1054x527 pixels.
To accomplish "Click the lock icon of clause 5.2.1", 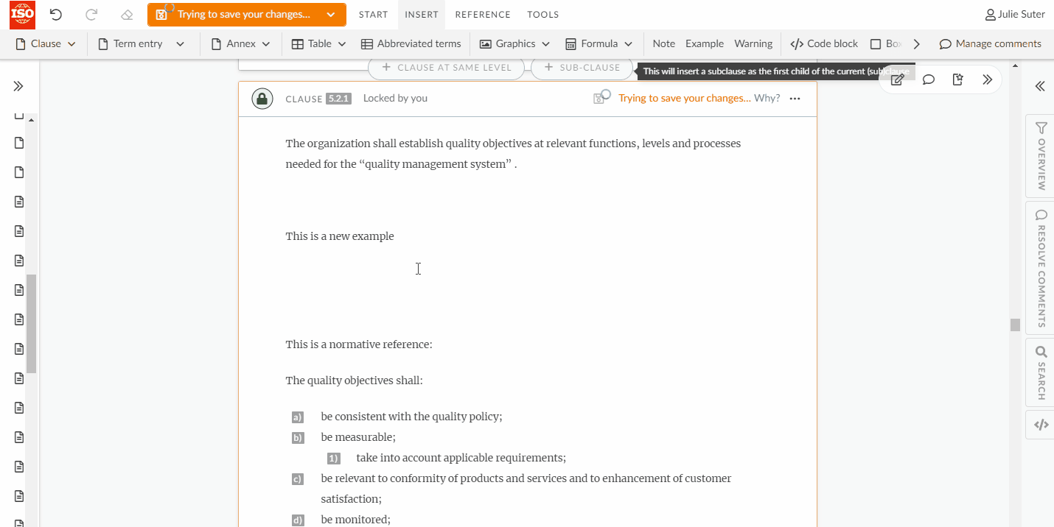I will pos(262,99).
